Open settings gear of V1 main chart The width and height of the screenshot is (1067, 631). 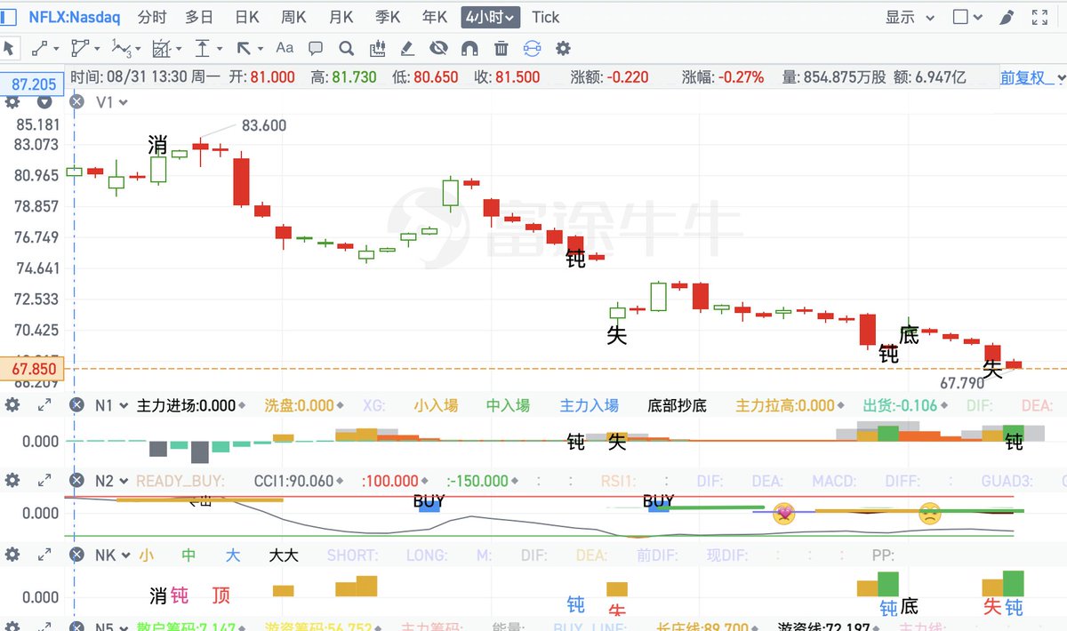(12, 102)
